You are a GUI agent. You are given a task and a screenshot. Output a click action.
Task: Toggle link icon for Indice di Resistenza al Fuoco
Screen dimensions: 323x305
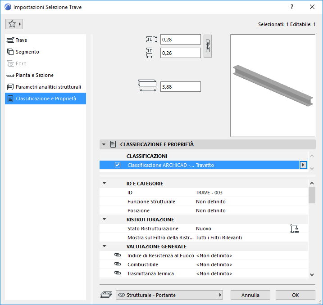pyautogui.click(x=118, y=255)
